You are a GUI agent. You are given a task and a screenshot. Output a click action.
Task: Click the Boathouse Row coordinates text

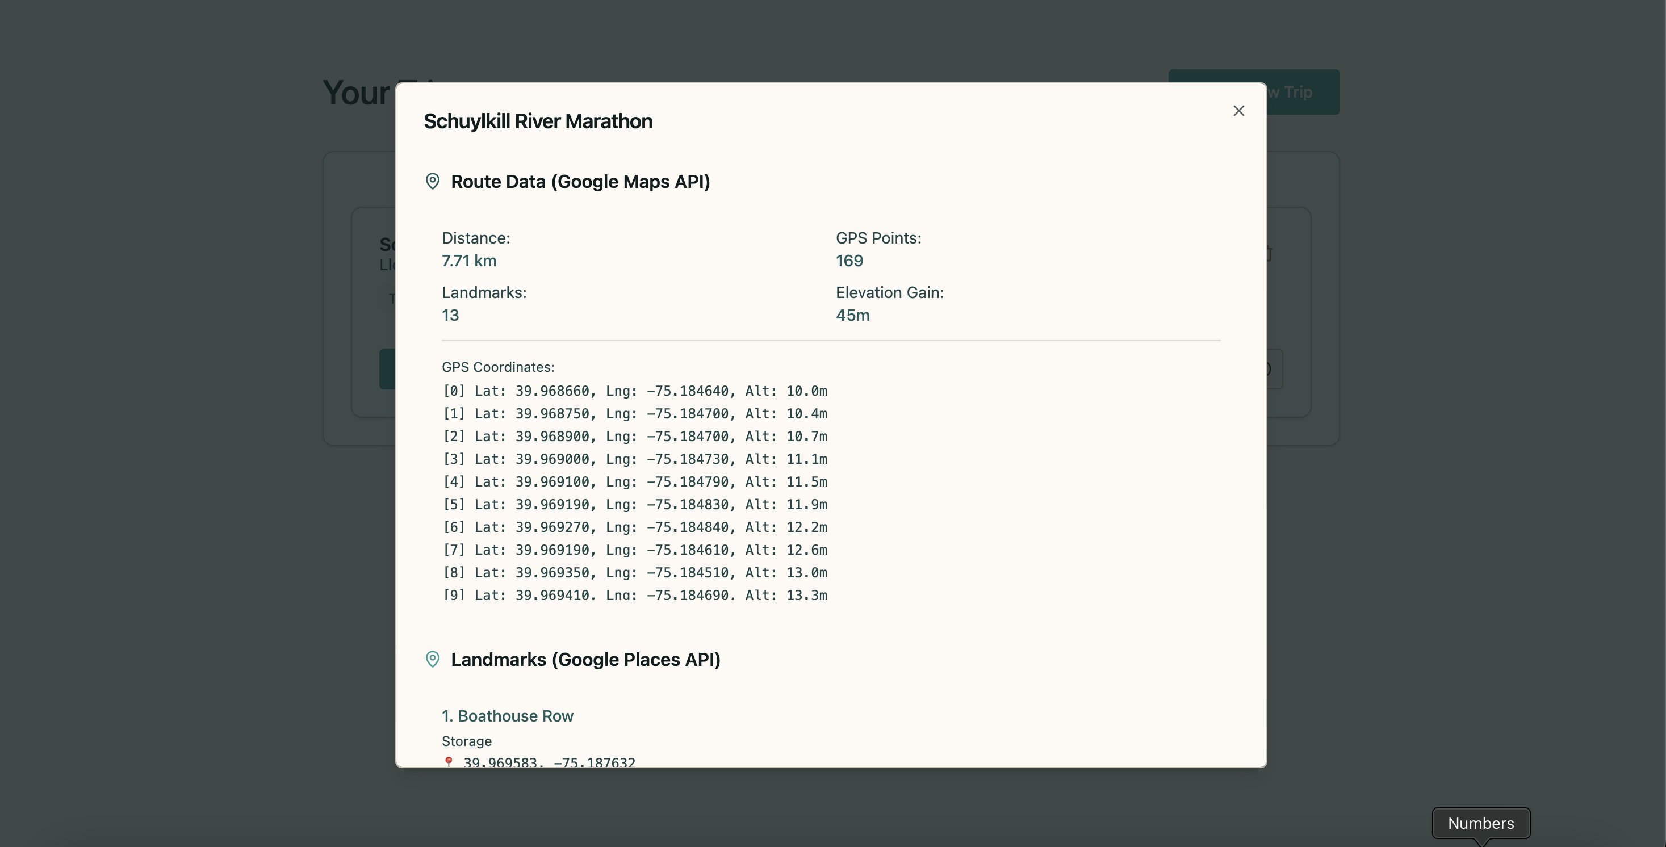(x=549, y=762)
